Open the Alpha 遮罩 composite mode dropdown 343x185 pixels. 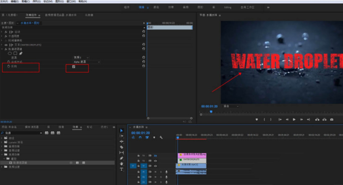[87, 62]
